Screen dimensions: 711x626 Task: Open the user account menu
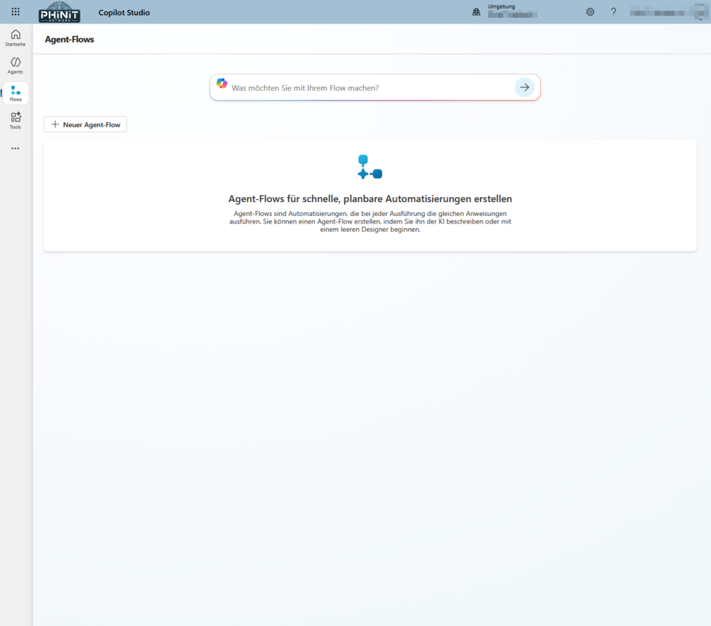click(667, 12)
